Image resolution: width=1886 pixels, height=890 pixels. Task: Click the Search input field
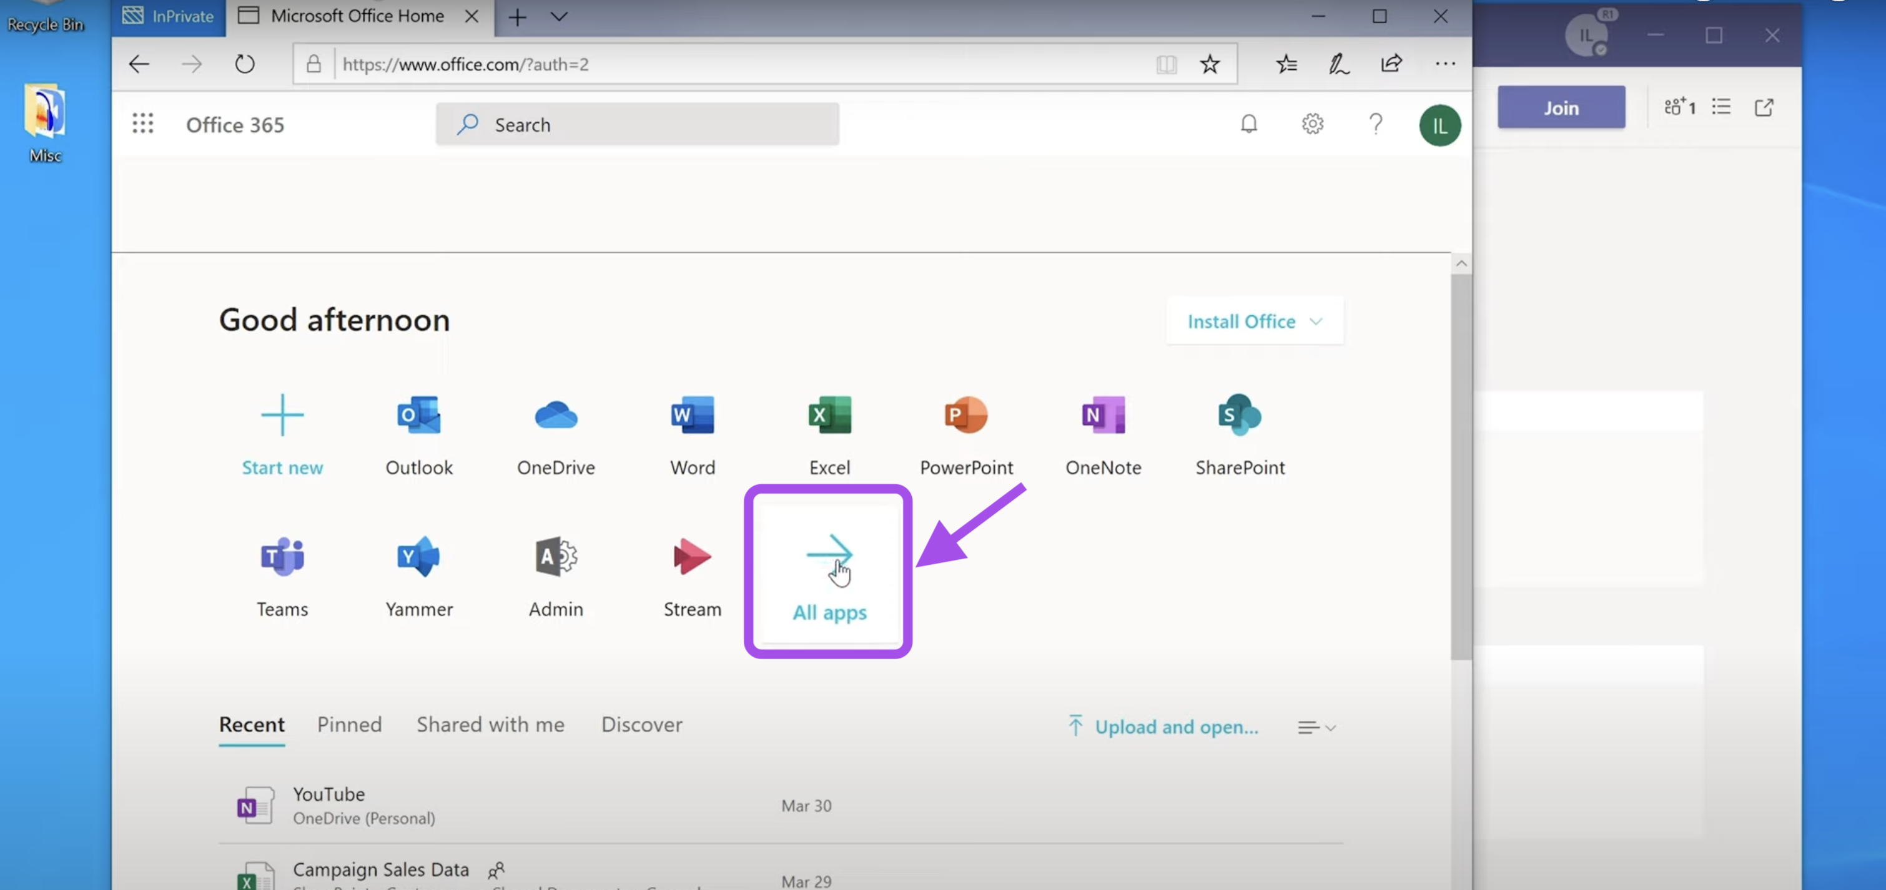coord(638,124)
